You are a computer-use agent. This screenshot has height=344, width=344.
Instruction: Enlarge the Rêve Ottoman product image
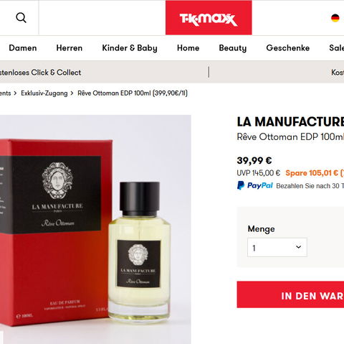point(95,229)
